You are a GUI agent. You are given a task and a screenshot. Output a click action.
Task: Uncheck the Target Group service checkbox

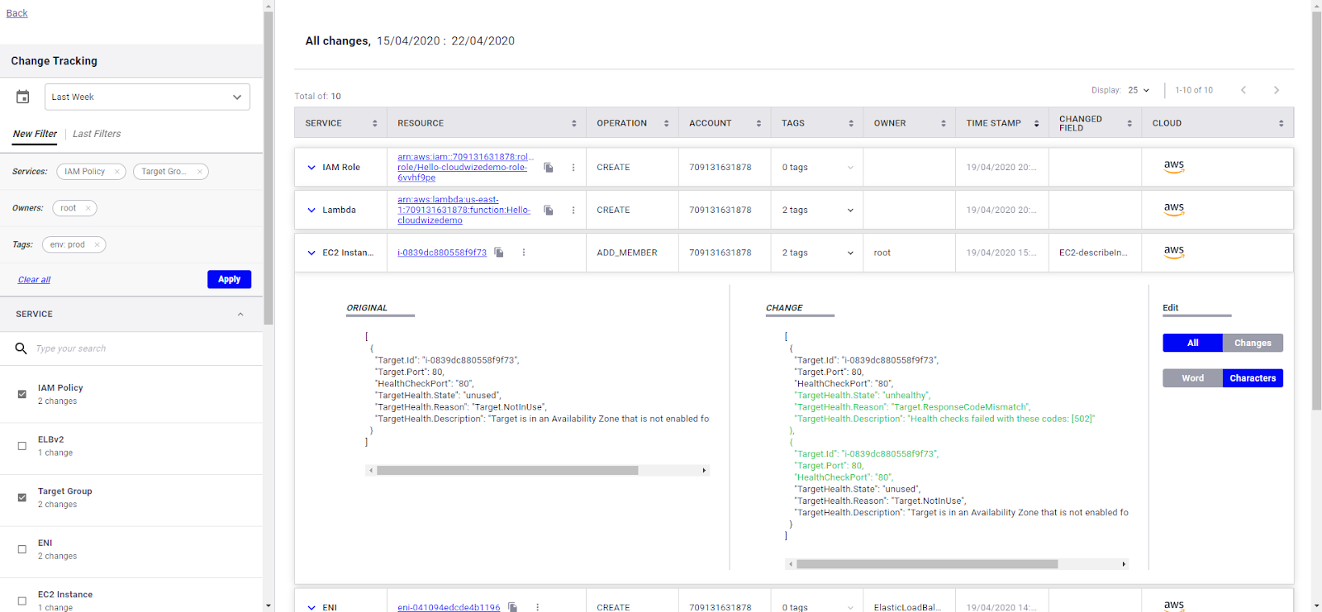coord(22,497)
